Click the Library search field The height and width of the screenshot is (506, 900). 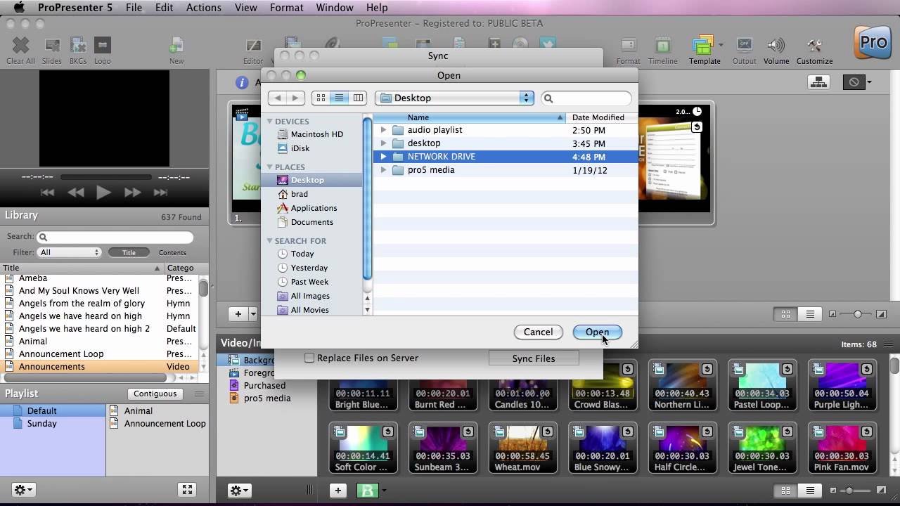pos(115,237)
